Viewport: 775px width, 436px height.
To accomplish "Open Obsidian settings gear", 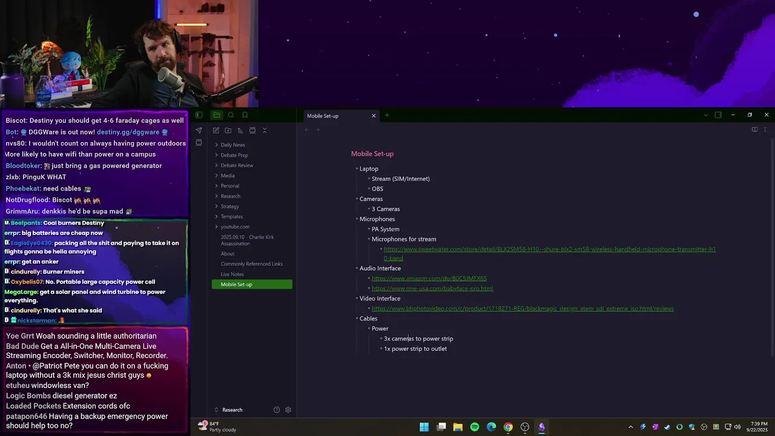I will tap(288, 410).
